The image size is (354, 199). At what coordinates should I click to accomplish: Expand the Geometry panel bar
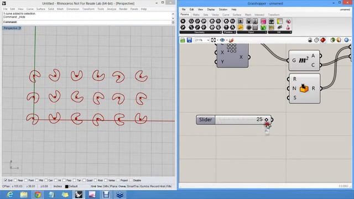click(x=200, y=32)
